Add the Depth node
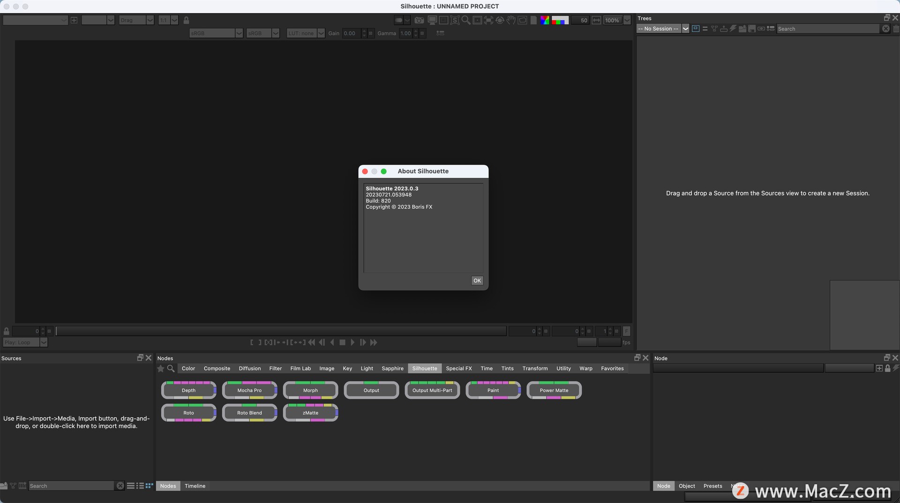This screenshot has height=503, width=900. point(188,390)
